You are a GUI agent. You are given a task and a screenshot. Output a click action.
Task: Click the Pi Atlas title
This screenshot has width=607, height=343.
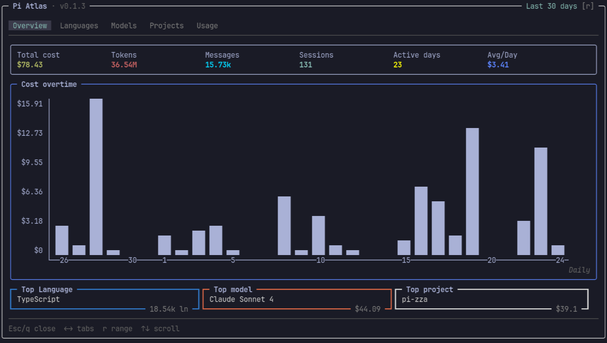pos(30,6)
